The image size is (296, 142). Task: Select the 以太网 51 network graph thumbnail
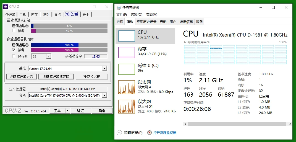pos(127,106)
